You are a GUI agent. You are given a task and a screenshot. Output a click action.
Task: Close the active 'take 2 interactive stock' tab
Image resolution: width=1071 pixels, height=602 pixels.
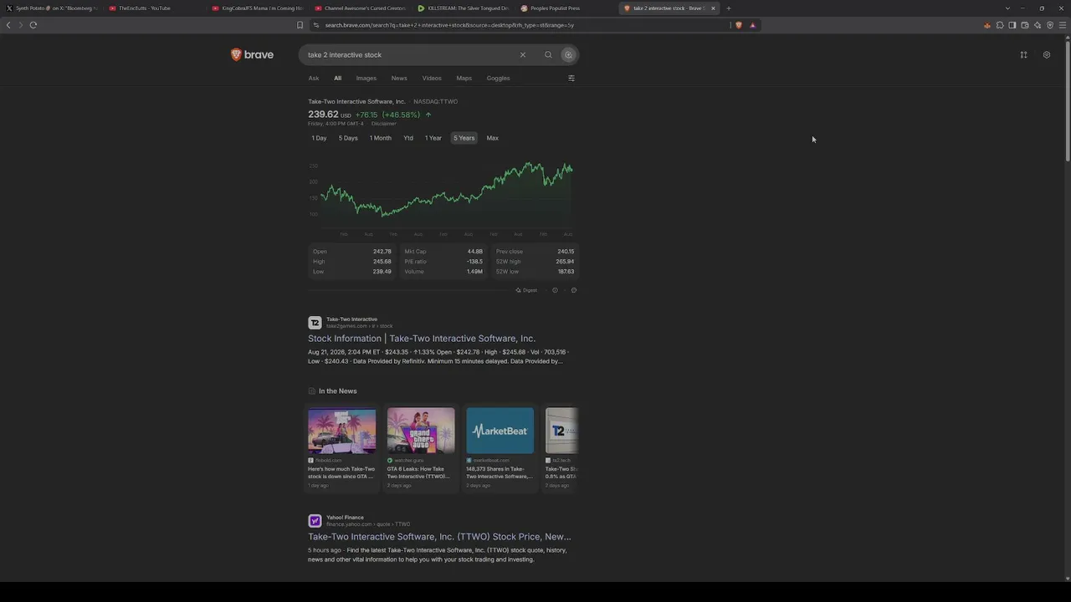713,8
